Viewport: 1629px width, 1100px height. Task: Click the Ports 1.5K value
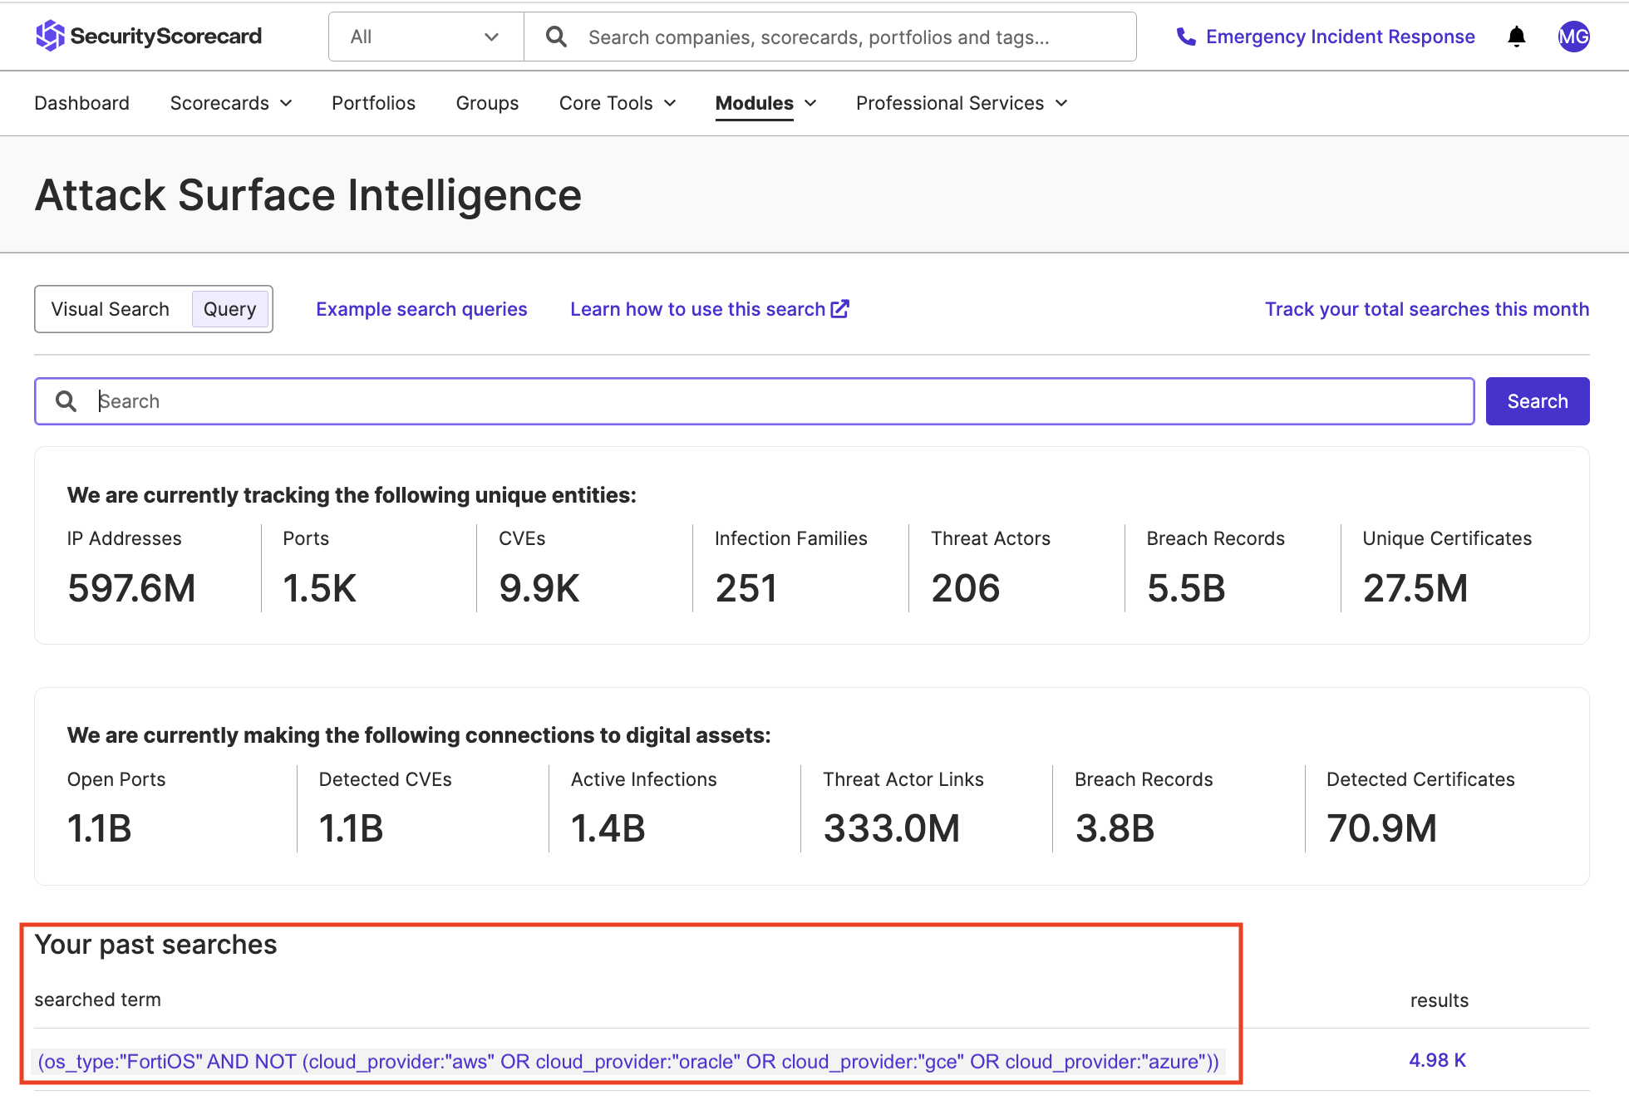pyautogui.click(x=319, y=588)
